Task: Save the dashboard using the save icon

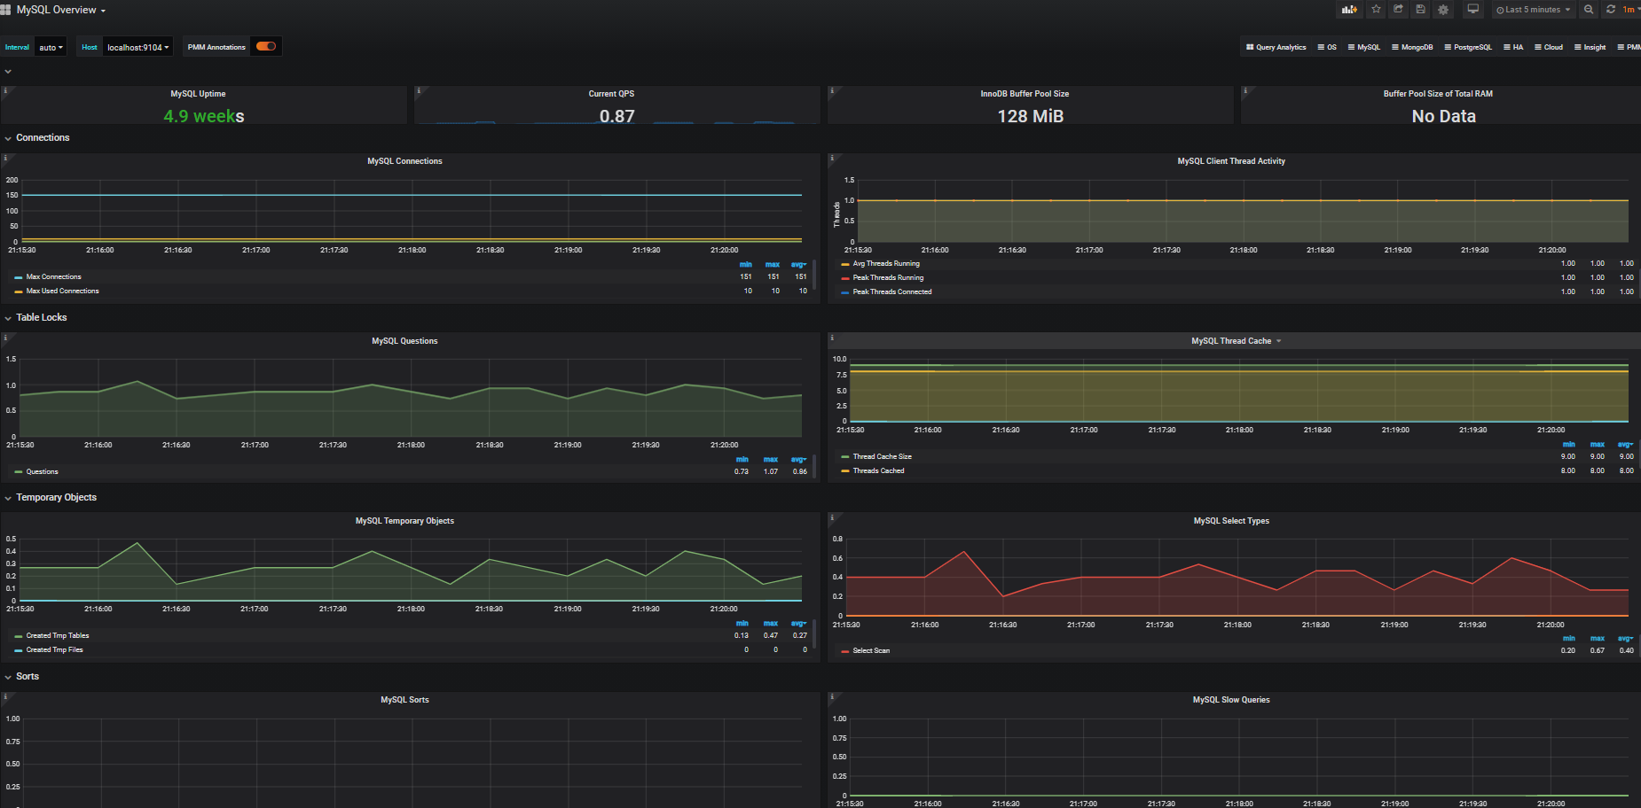Action: 1420,9
